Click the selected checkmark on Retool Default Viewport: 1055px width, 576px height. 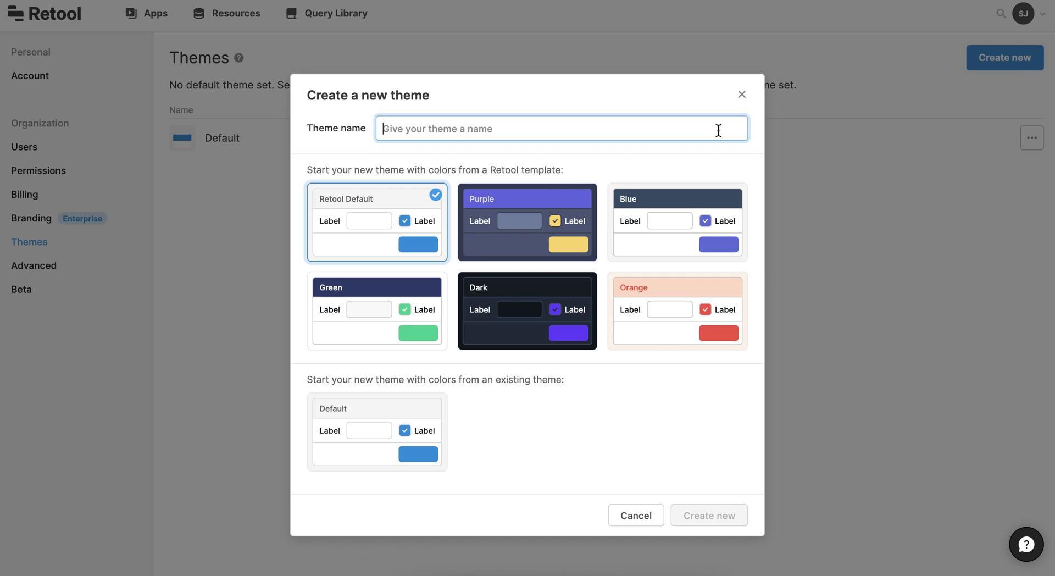[435, 195]
